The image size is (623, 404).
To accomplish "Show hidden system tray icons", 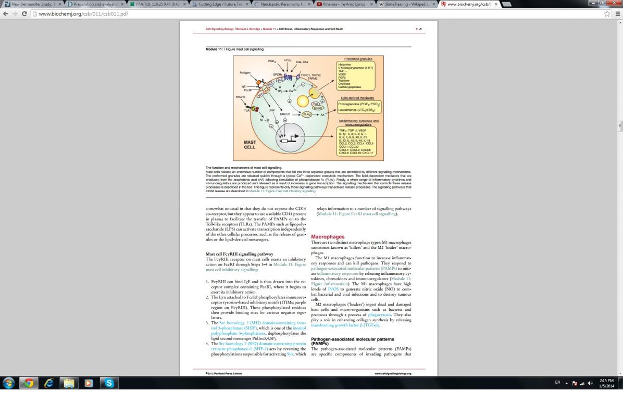I will click(x=566, y=383).
